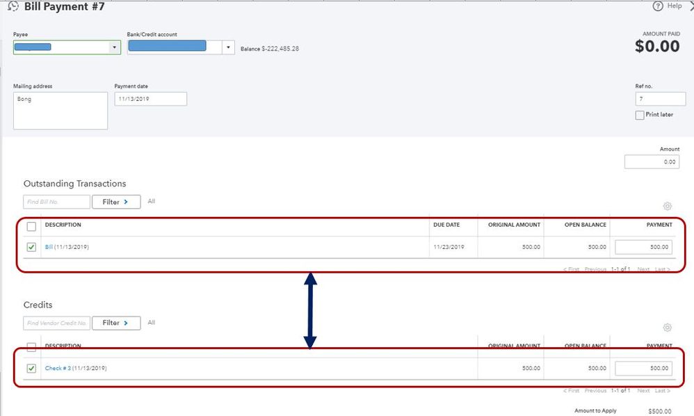Screen dimensions: 694x416
Task: Click the Bill Payment #7 title
Action: pyautogui.click(x=64, y=7)
